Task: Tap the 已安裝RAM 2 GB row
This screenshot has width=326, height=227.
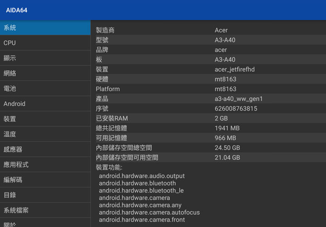Action: click(208, 118)
